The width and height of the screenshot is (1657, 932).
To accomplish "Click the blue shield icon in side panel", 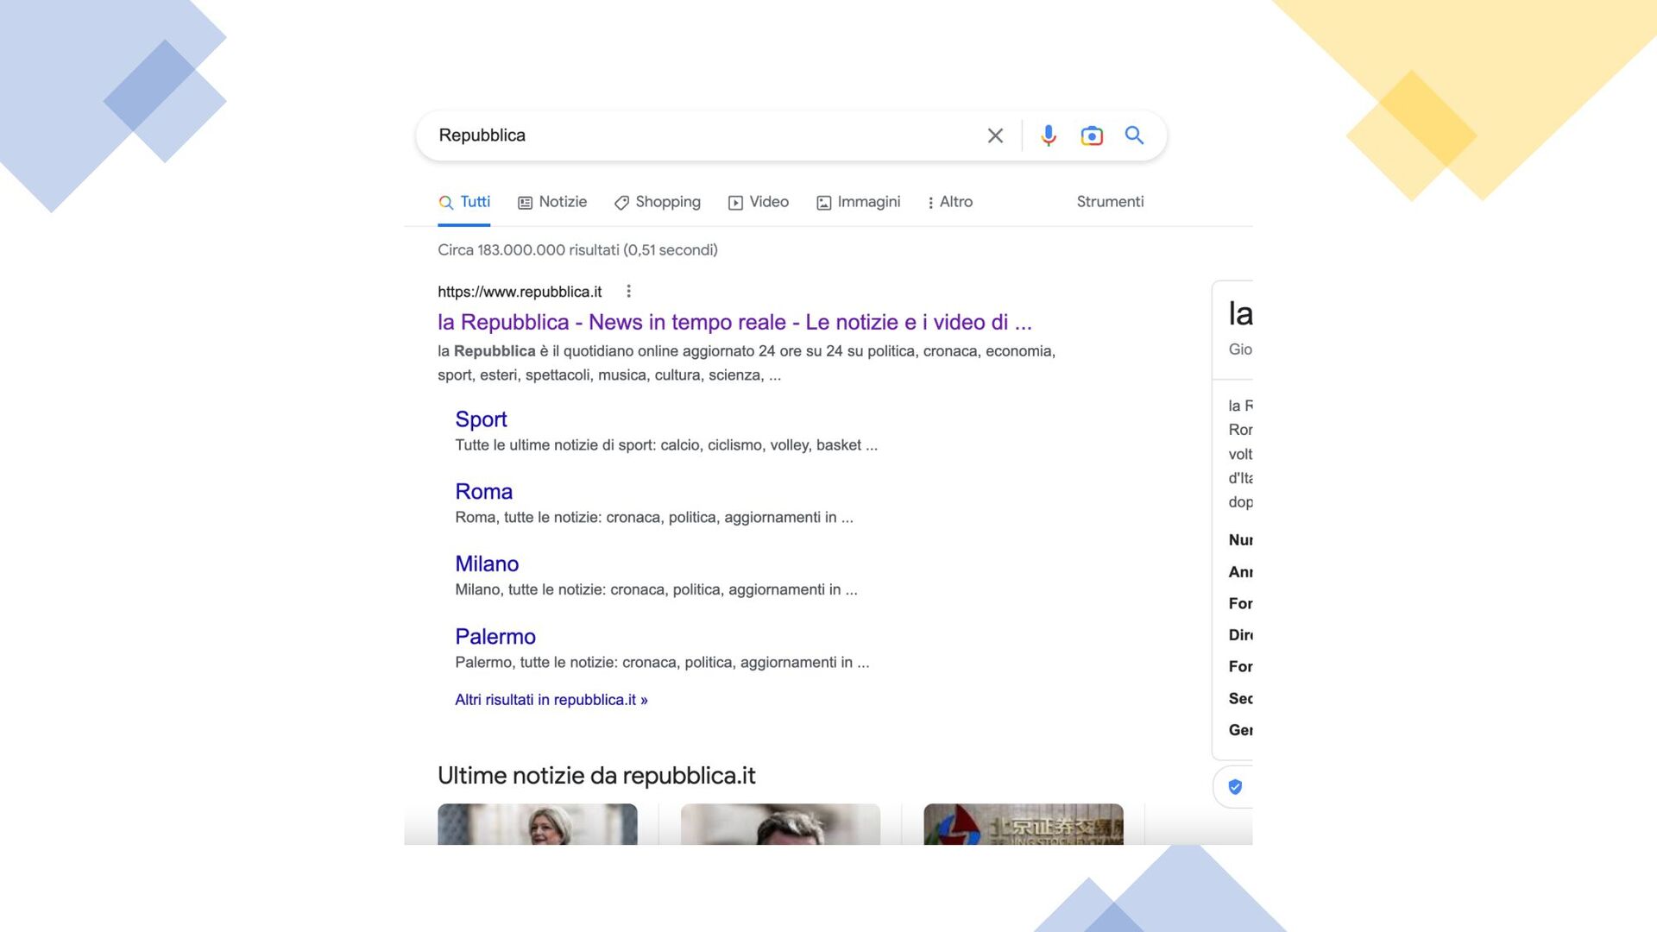I will coord(1235,787).
